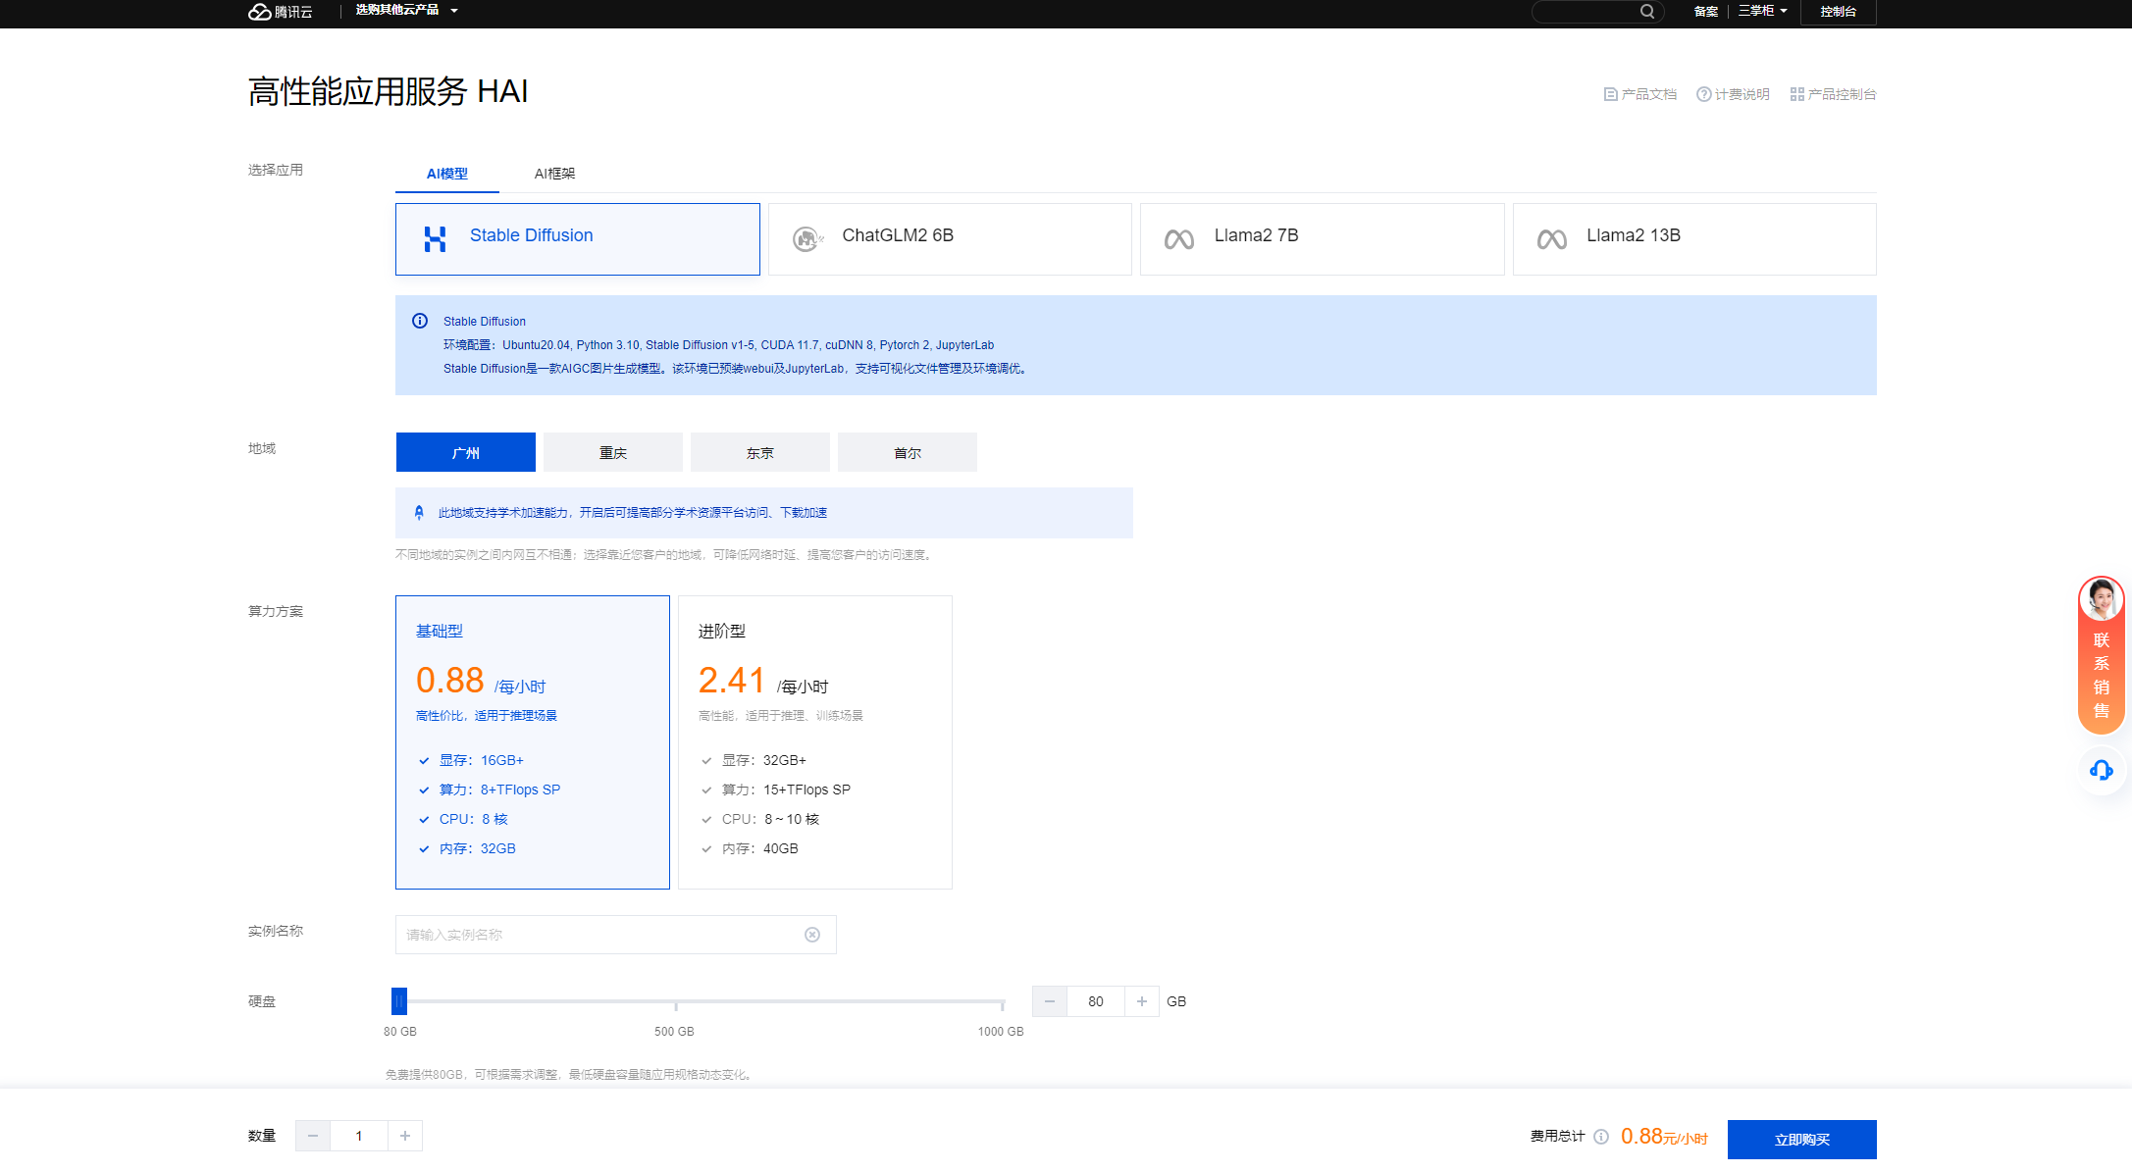Open the 三掌柜 account dropdown
Viewport: 2132px width, 1172px height.
pos(1762,12)
